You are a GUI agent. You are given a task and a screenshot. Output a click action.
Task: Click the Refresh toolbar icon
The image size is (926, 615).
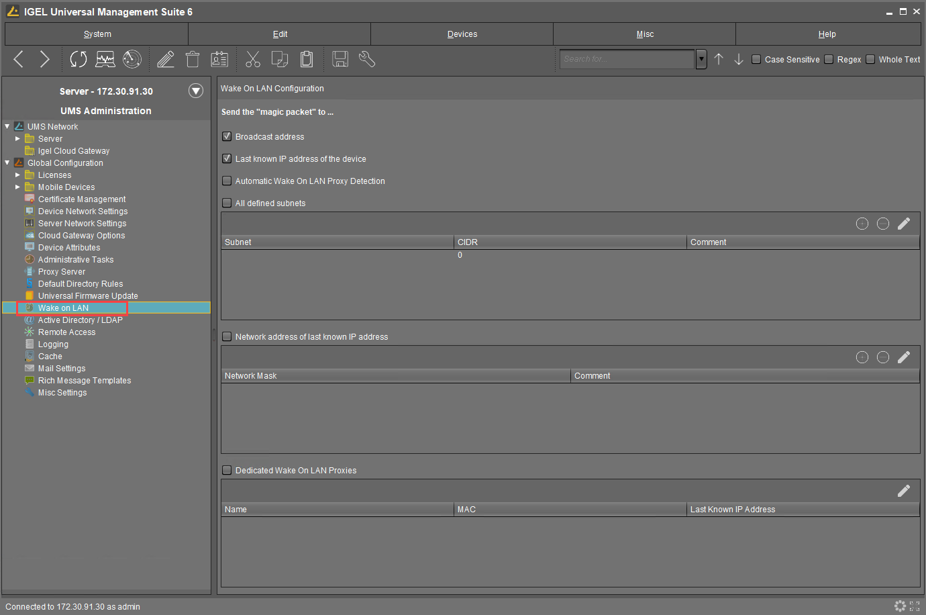pos(79,60)
